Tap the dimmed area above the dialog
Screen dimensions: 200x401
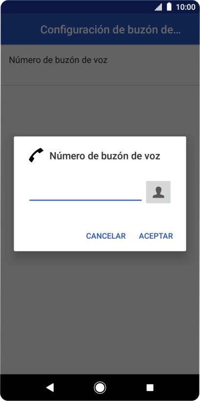tap(100, 111)
